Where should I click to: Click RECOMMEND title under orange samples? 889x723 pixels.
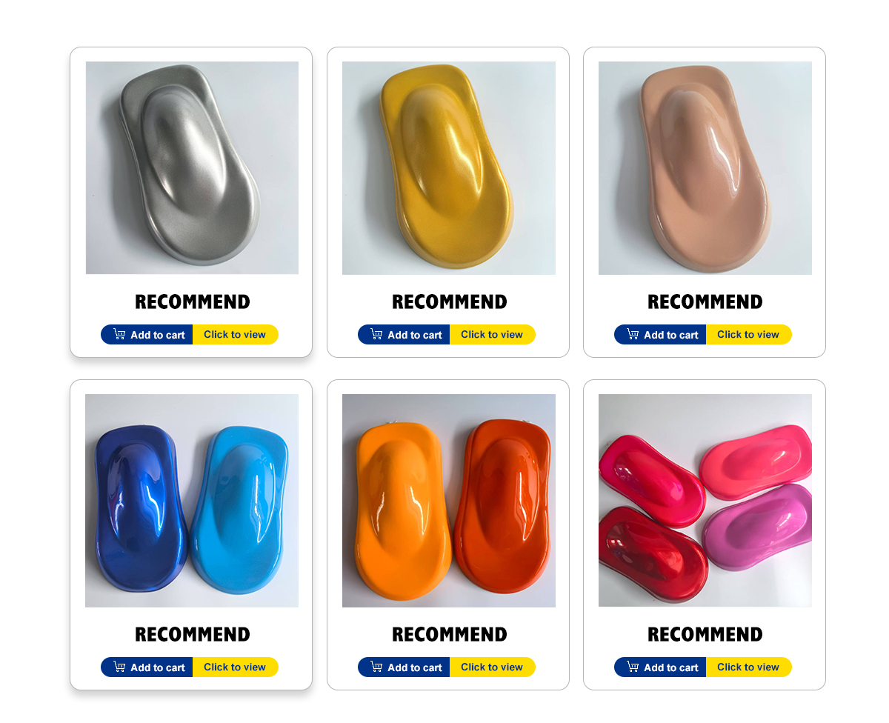[450, 635]
